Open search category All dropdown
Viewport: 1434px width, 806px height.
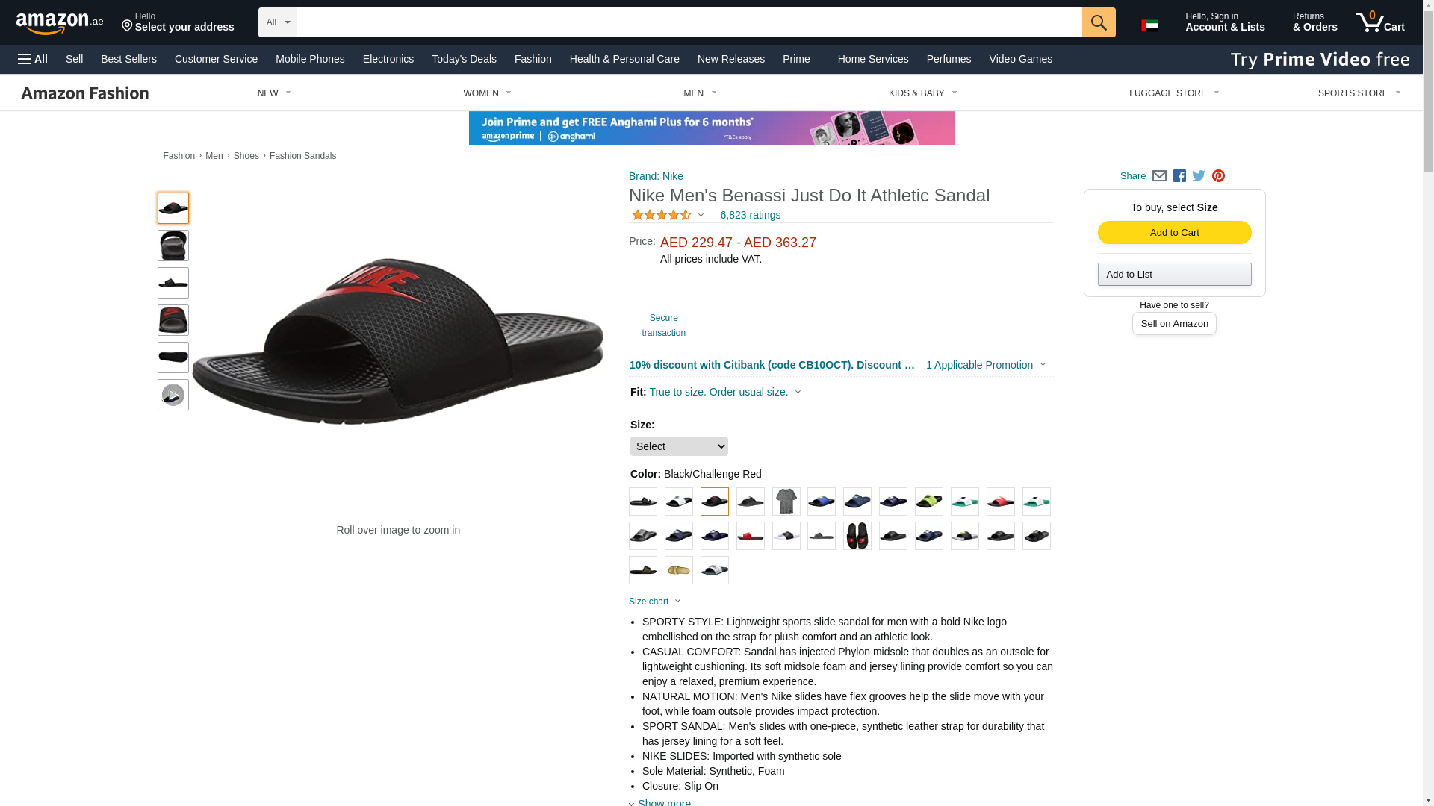coord(278,22)
